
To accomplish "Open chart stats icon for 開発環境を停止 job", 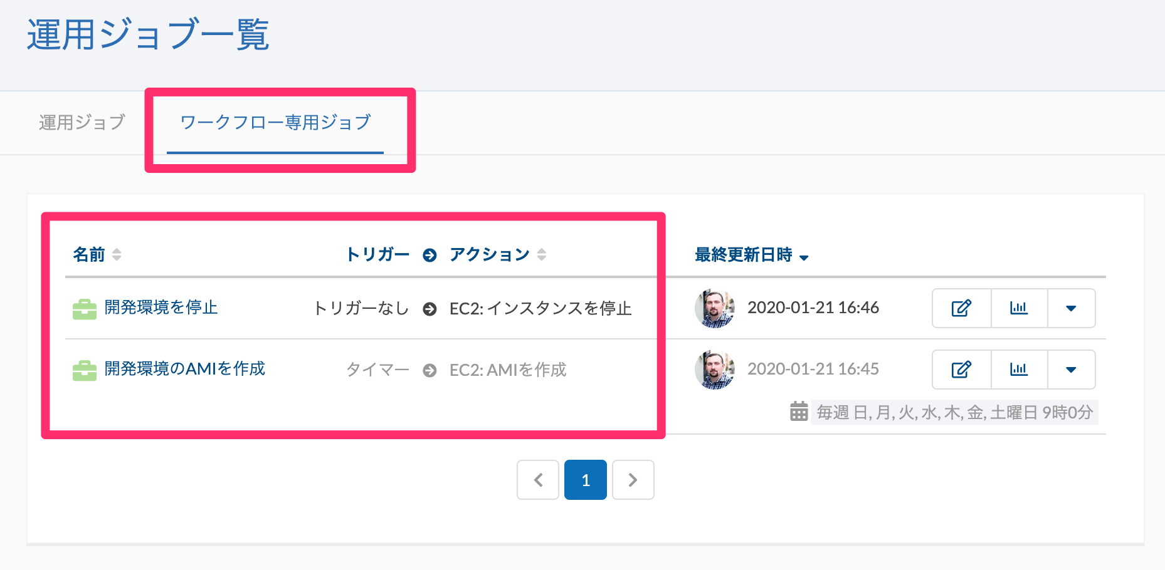I will point(1019,308).
